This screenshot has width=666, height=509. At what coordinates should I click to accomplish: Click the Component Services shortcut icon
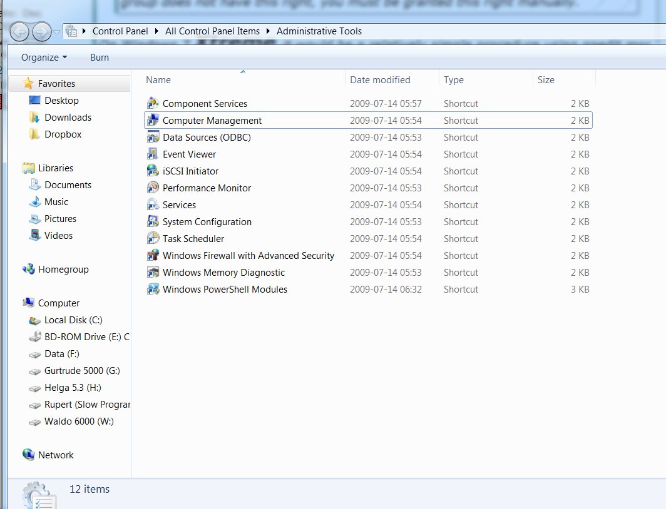(x=153, y=104)
